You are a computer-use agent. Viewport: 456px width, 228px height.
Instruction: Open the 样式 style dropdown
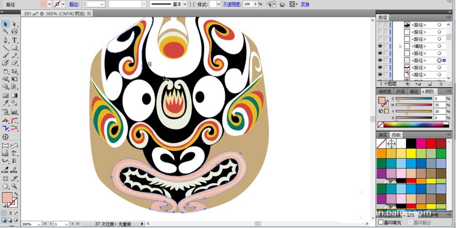tap(218, 4)
